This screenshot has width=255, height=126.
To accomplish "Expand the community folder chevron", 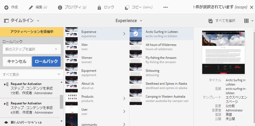I will 124,124.
